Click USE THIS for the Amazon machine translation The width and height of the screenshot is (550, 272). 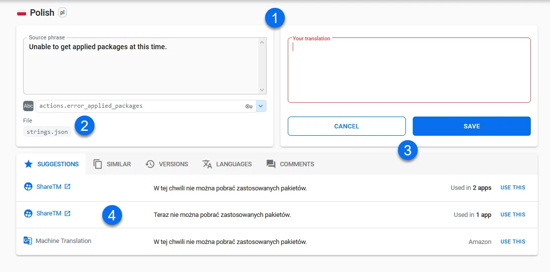tap(513, 242)
